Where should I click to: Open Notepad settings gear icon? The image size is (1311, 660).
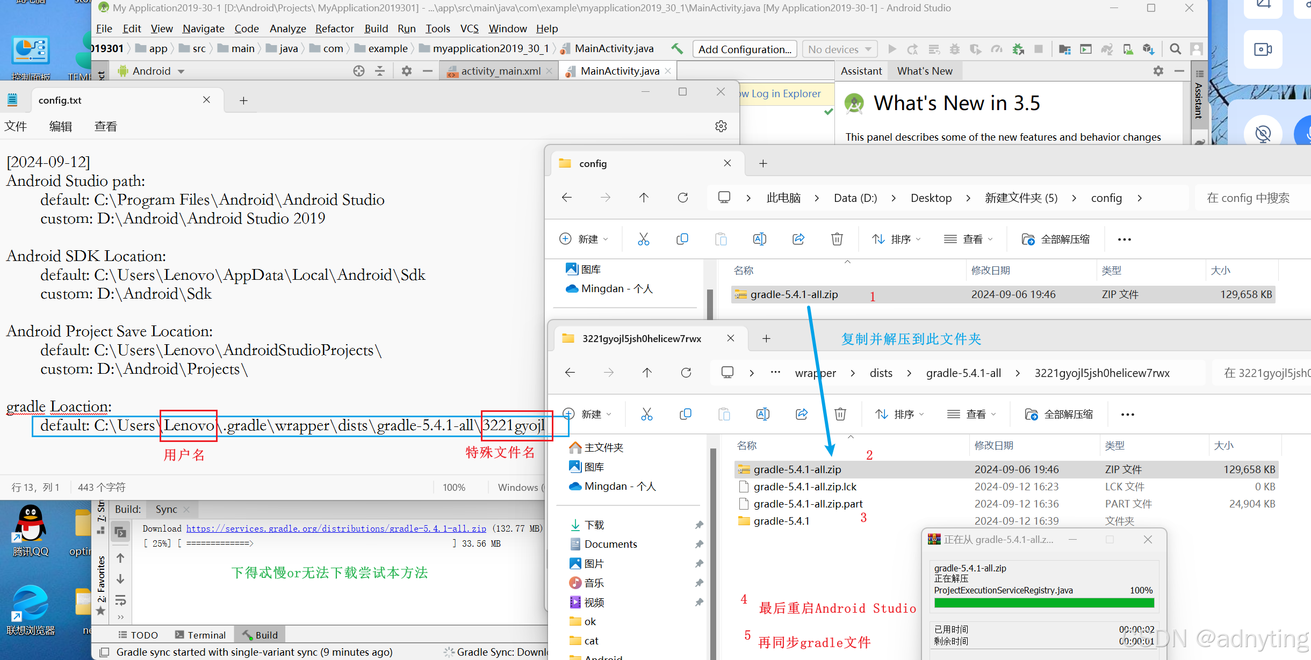(721, 126)
